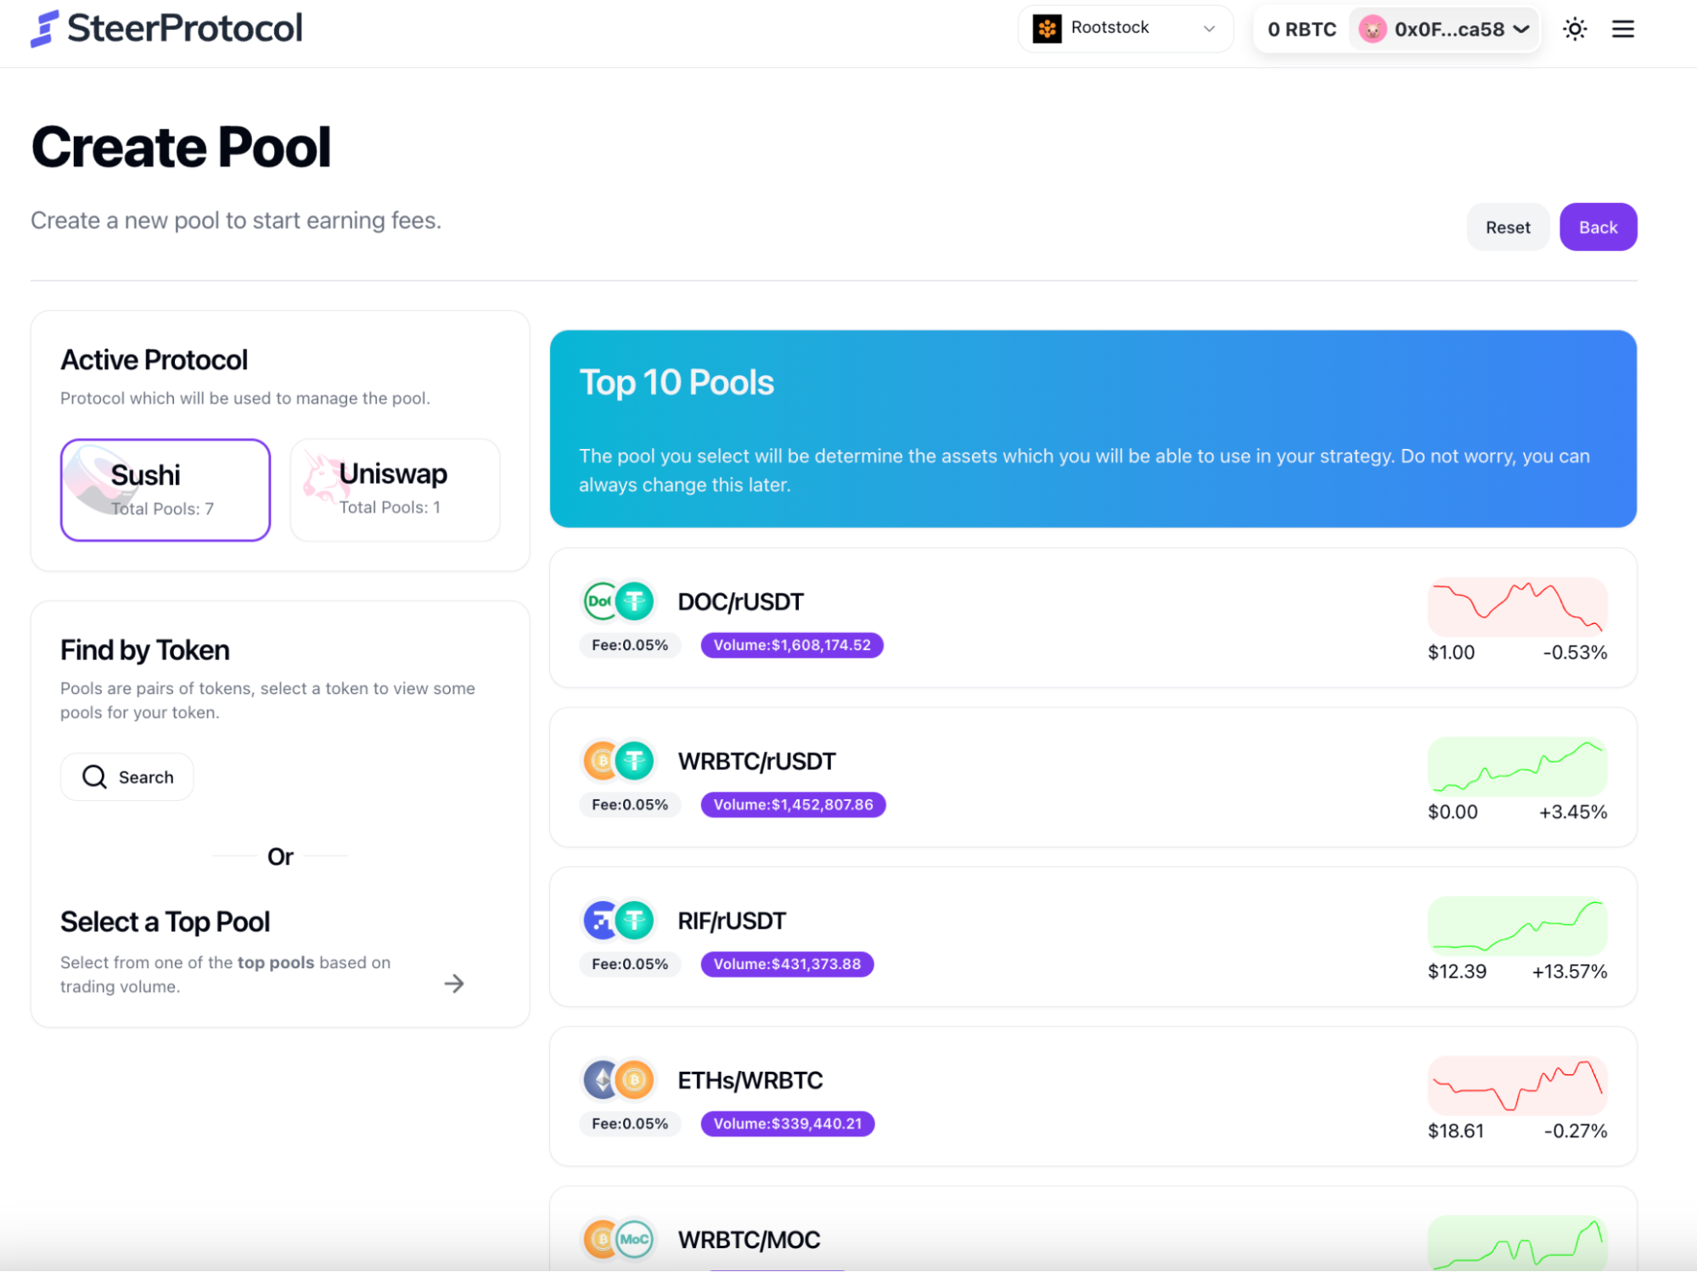
Task: Select Sushi as active protocol
Action: 166,490
